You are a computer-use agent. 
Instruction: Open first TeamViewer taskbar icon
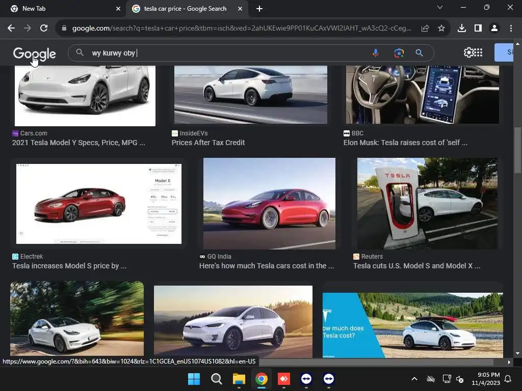(306, 379)
